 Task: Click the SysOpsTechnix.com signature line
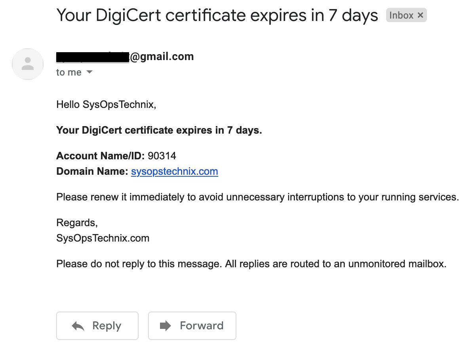[x=103, y=238]
